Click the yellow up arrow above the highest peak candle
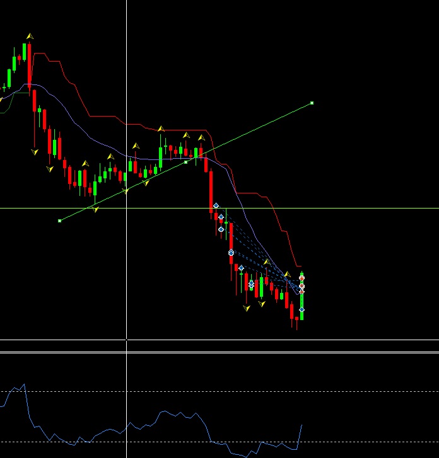This screenshot has height=458, width=439. [30, 36]
